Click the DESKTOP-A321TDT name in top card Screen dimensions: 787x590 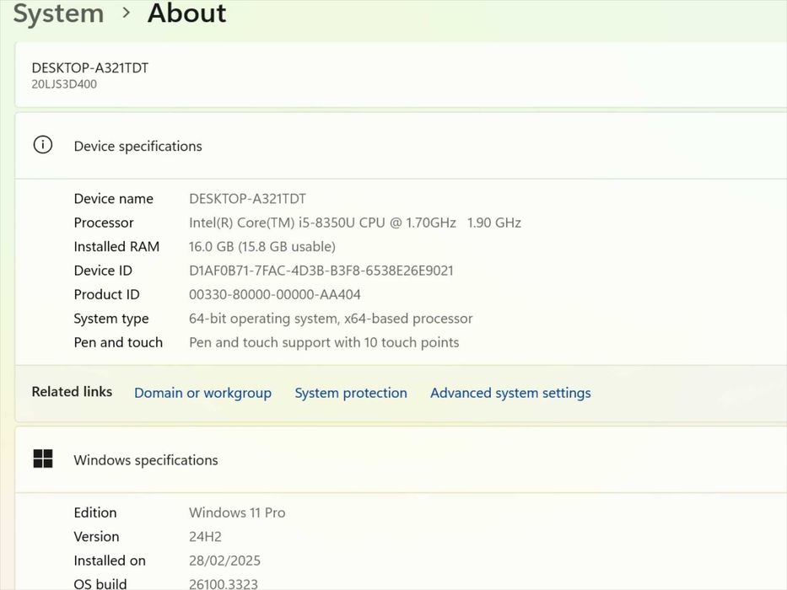89,67
